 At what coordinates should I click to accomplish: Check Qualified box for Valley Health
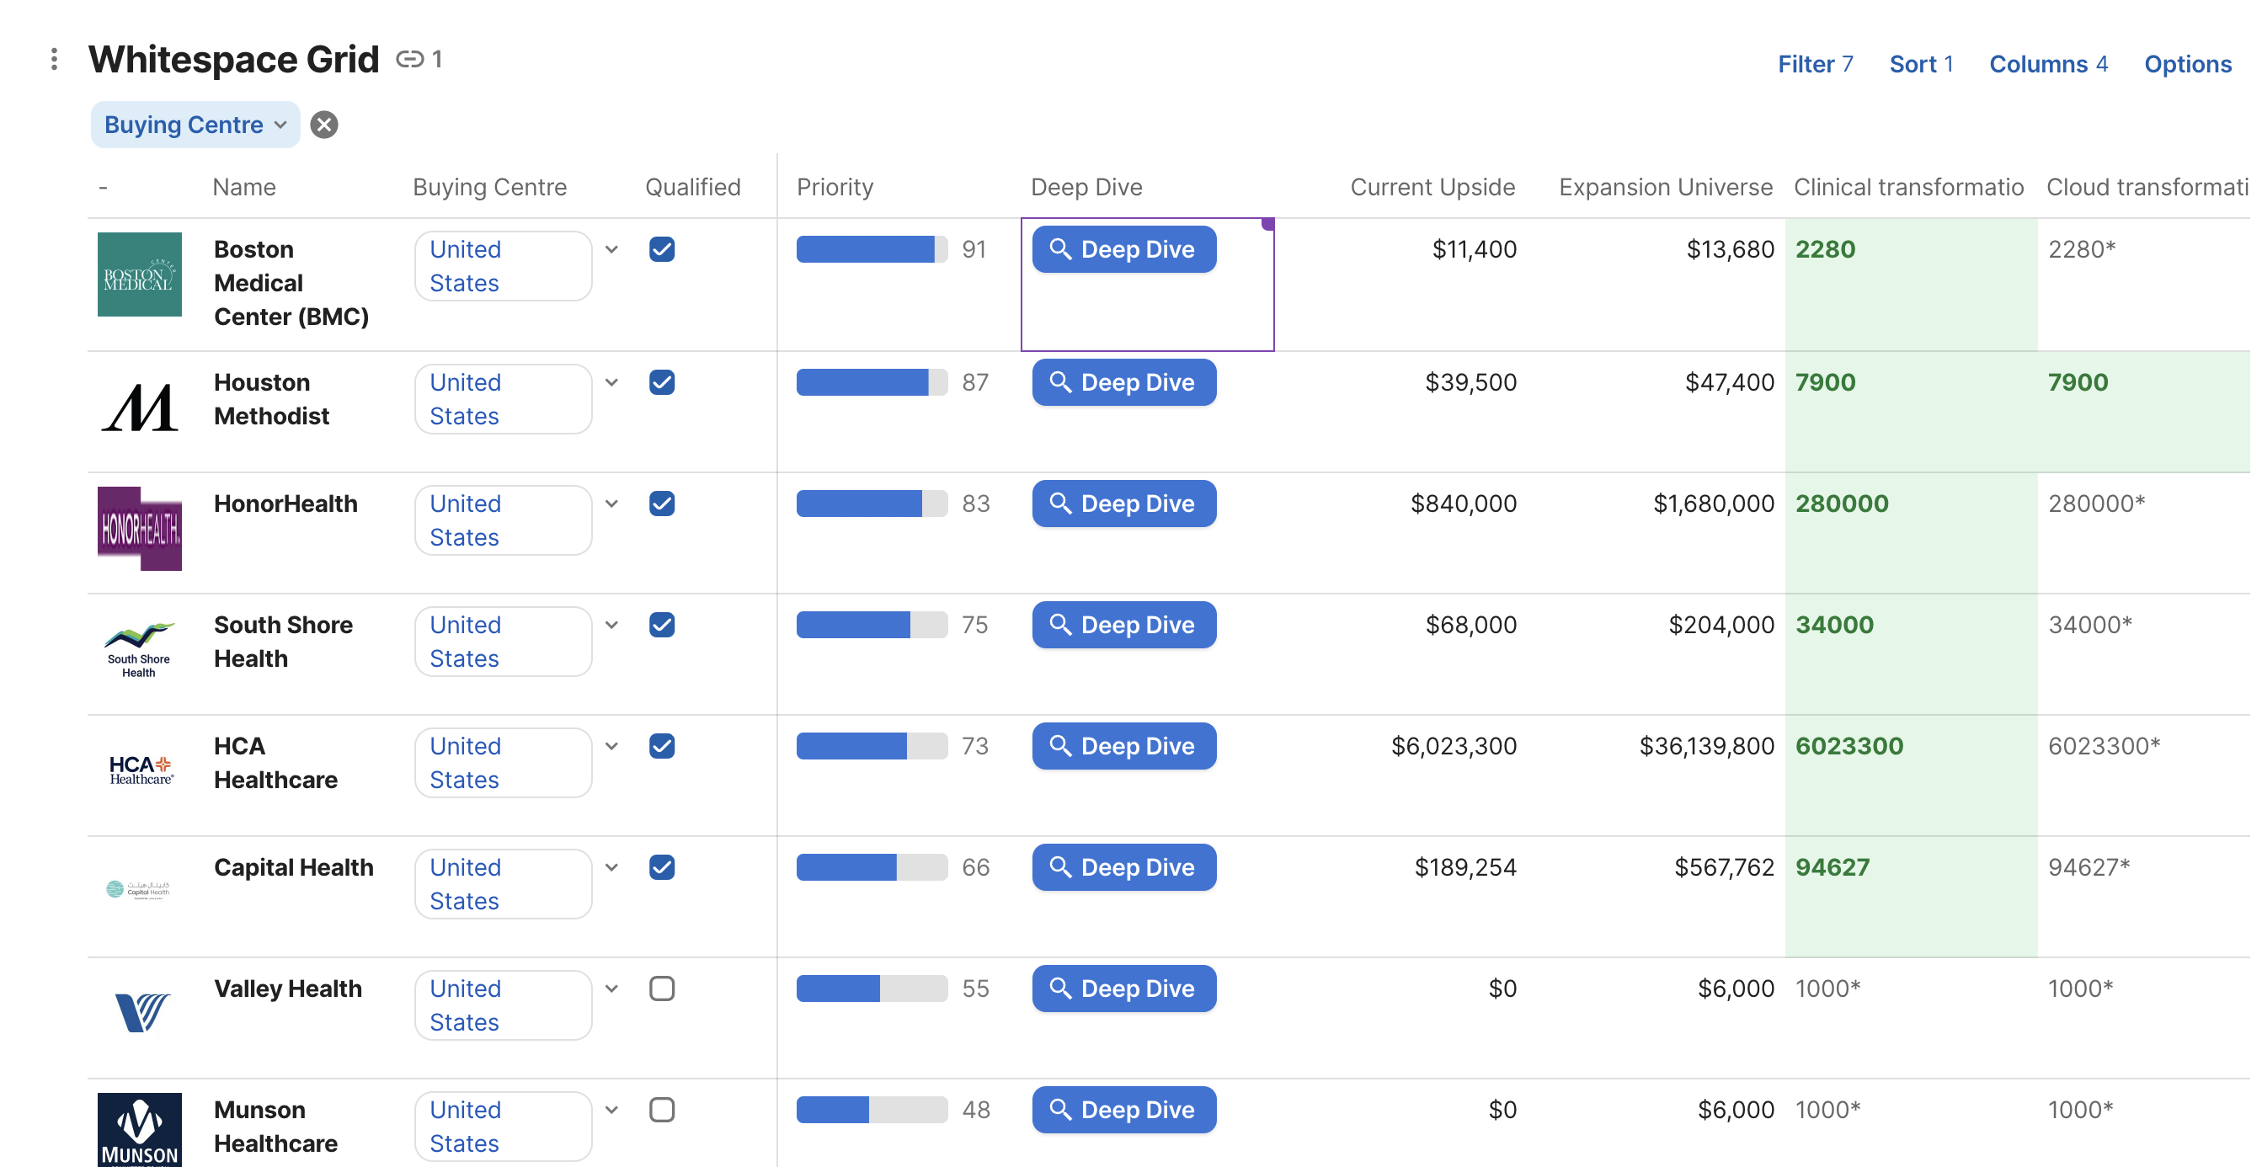(661, 988)
